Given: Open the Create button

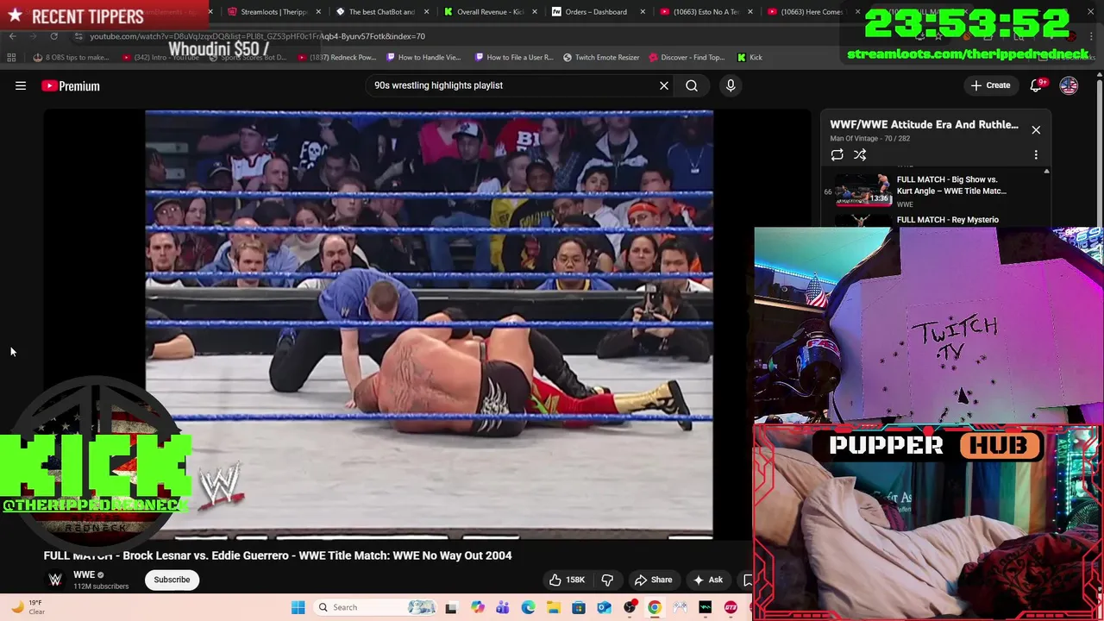Looking at the screenshot, I should pos(990,85).
